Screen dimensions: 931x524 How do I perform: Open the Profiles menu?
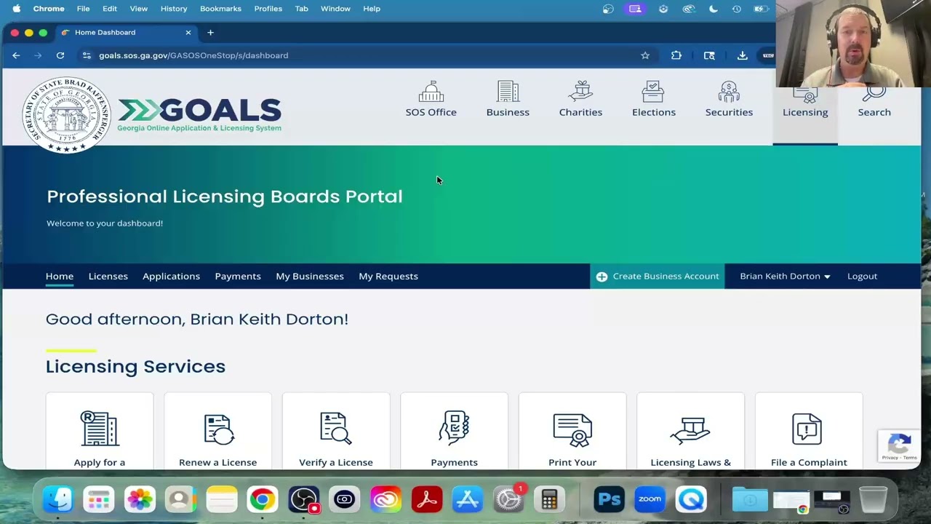click(x=268, y=9)
